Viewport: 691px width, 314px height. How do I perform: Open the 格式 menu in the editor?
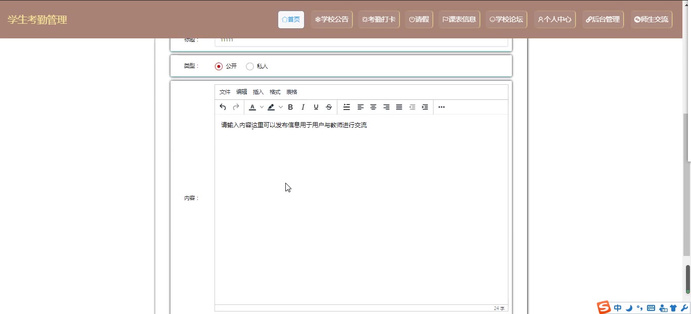[275, 92]
